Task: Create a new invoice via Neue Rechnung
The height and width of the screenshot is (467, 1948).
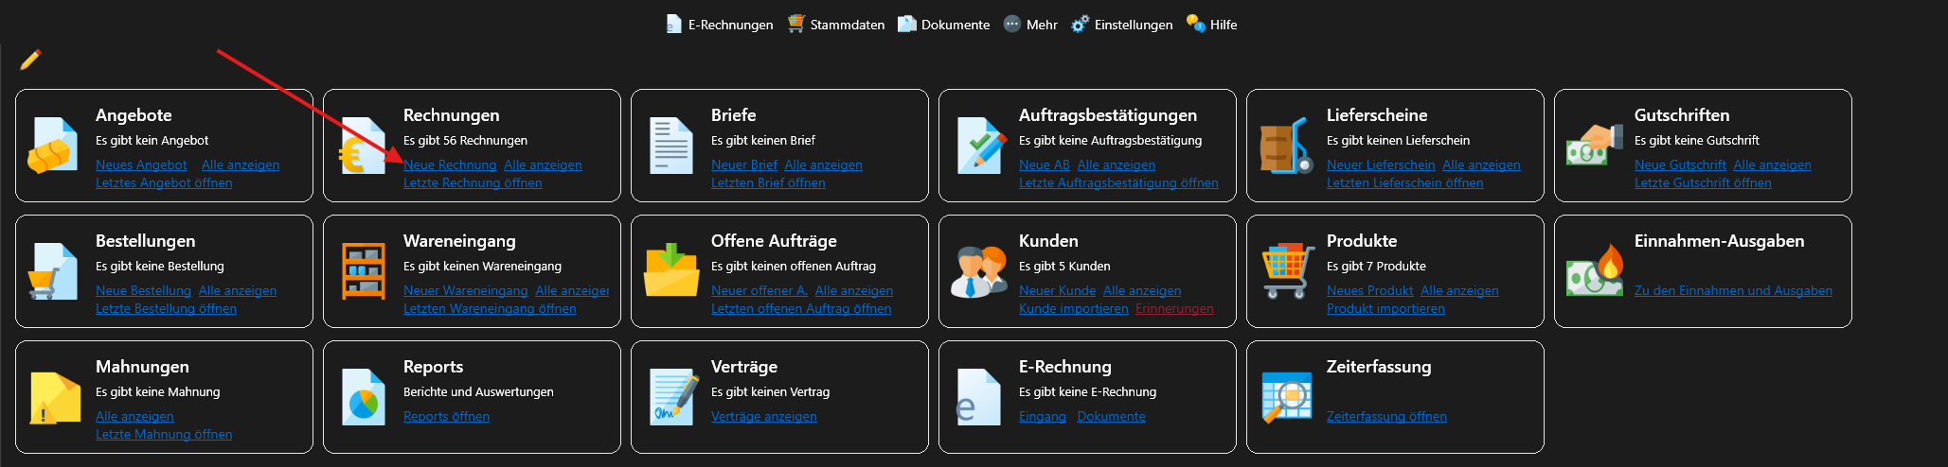Action: pyautogui.click(x=450, y=164)
